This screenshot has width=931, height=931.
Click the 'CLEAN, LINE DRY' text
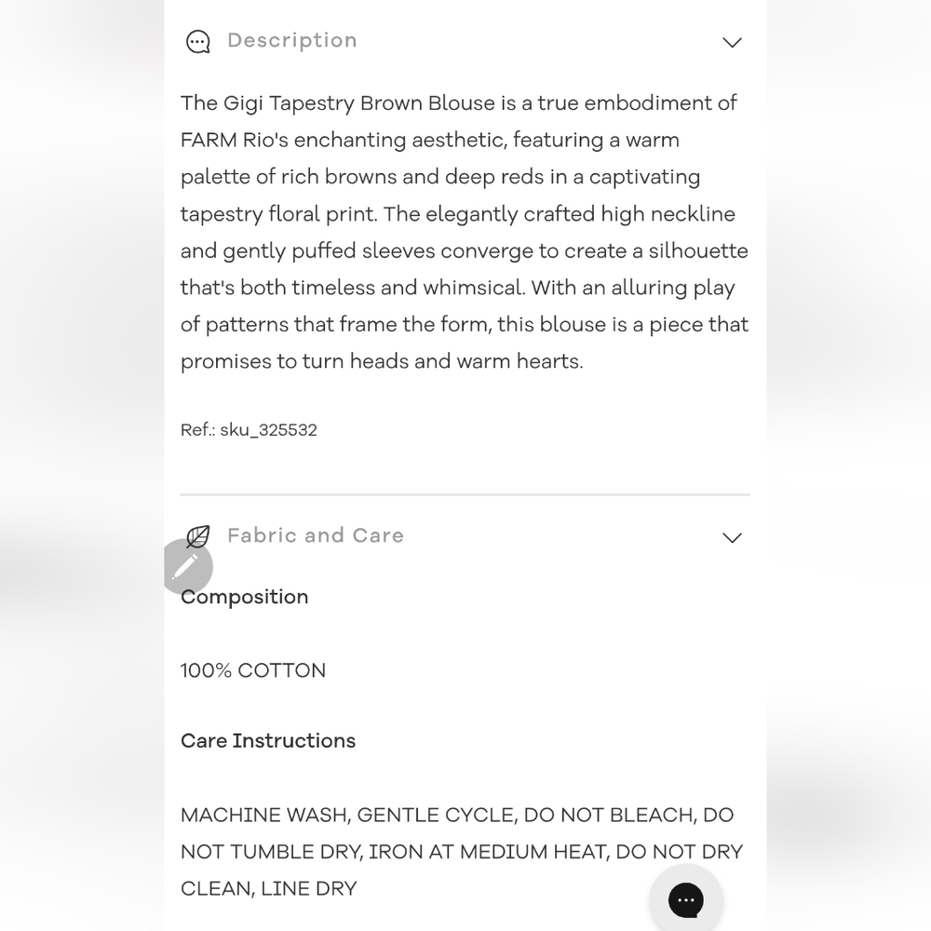[x=268, y=889]
